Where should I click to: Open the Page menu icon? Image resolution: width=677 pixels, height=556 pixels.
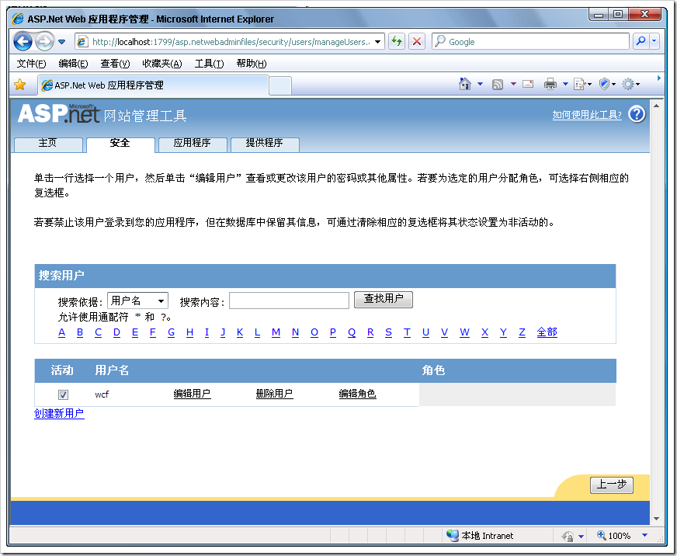coord(582,84)
